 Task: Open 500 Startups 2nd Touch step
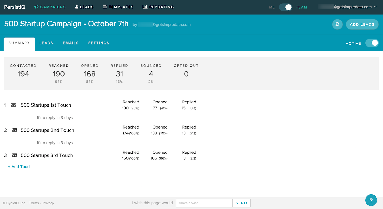[47, 130]
